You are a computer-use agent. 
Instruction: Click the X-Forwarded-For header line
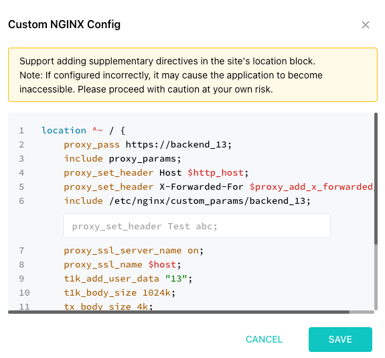[x=218, y=187]
